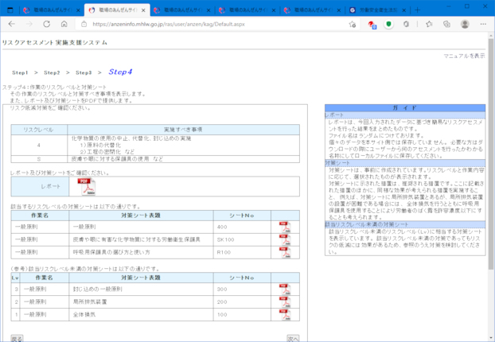
Task: Click Step3 in the breadcrumb
Action: click(84, 72)
